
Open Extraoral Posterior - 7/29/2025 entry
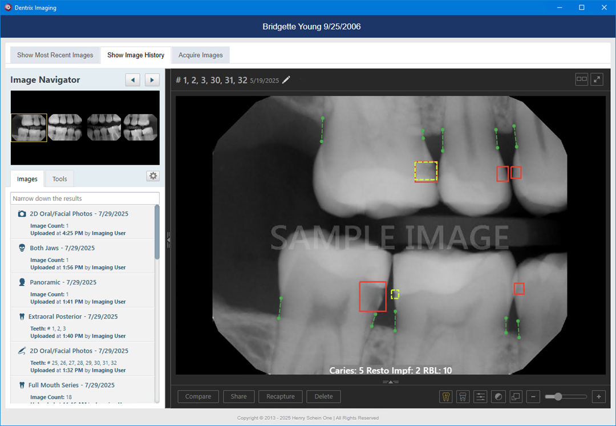point(83,324)
